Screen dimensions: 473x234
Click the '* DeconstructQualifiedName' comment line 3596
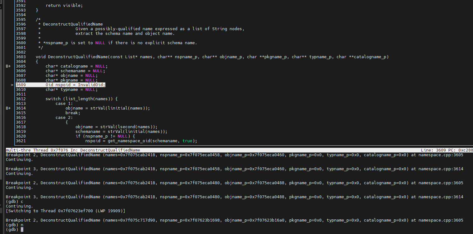pyautogui.click(x=71, y=24)
